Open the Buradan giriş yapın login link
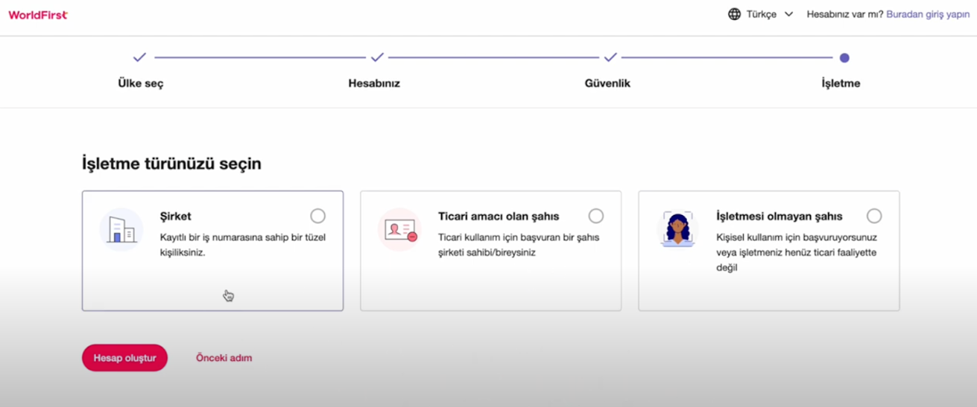Image resolution: width=977 pixels, height=407 pixels. pyautogui.click(x=927, y=14)
